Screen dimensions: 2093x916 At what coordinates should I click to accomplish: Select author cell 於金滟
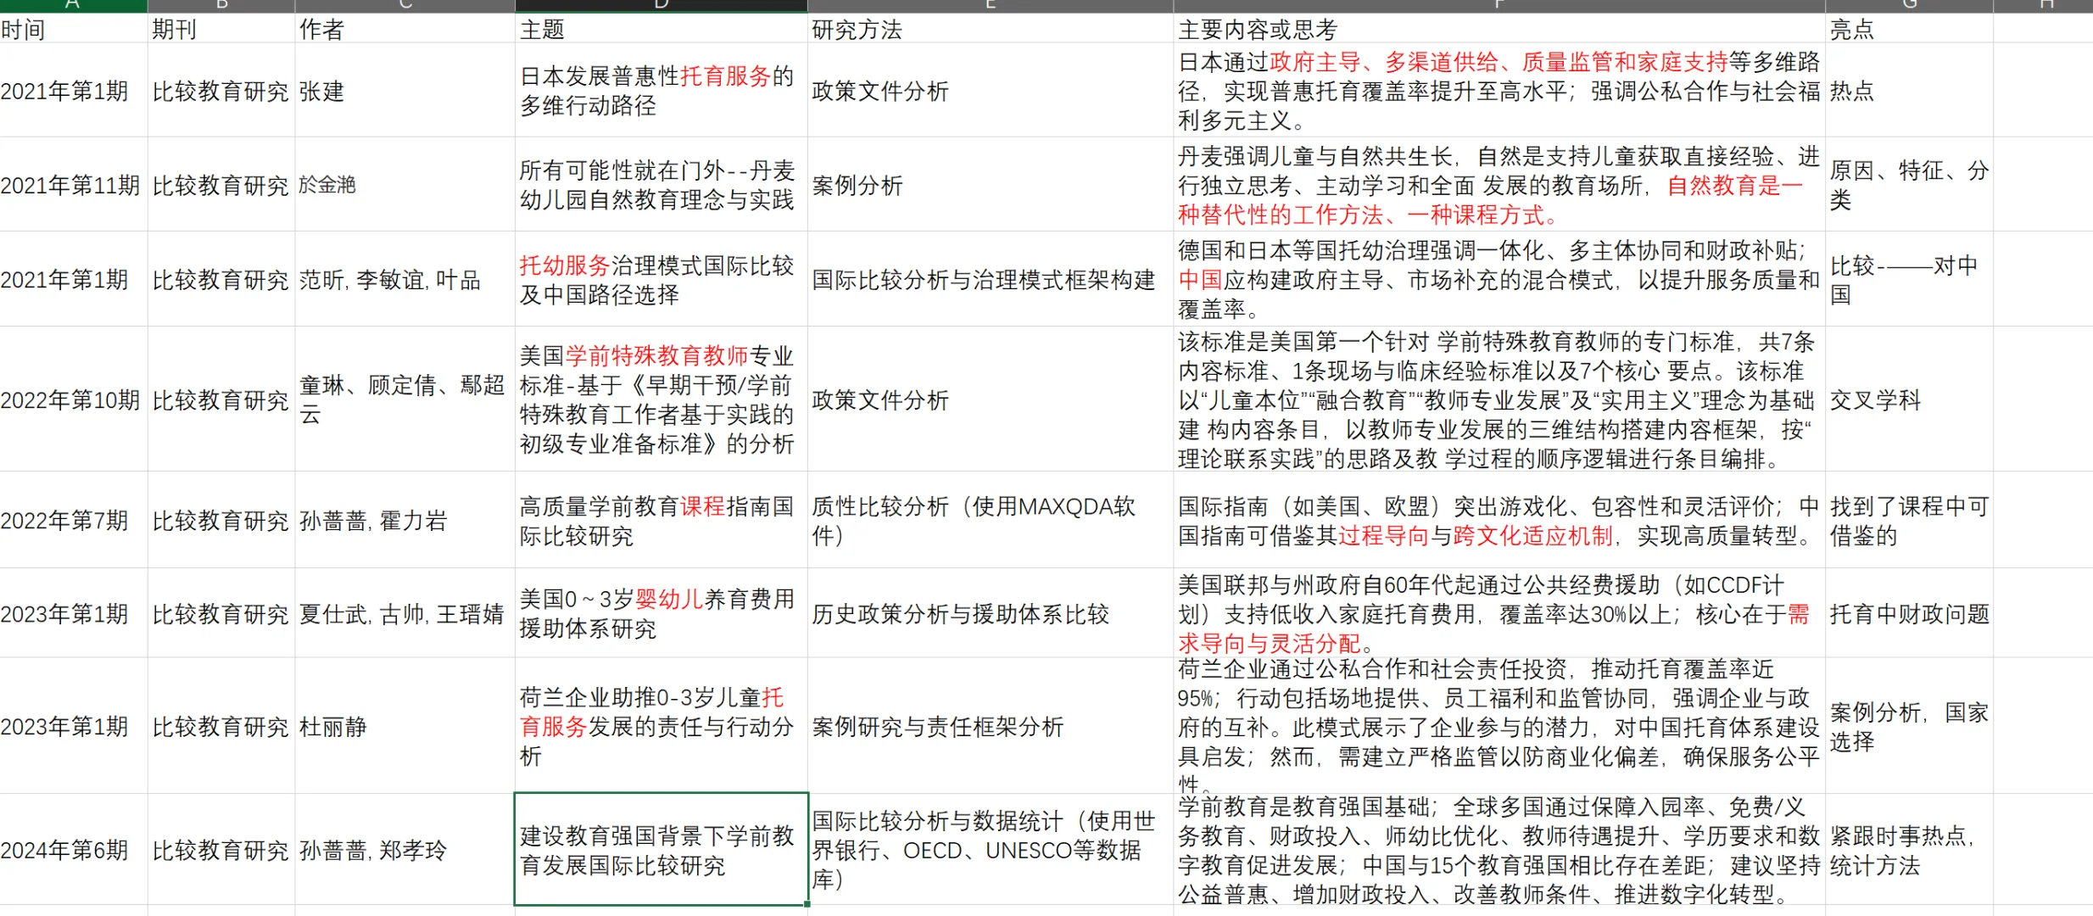(x=405, y=184)
